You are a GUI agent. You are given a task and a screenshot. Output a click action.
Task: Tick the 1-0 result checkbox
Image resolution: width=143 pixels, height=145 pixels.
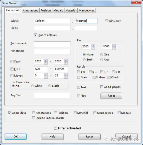point(79,72)
